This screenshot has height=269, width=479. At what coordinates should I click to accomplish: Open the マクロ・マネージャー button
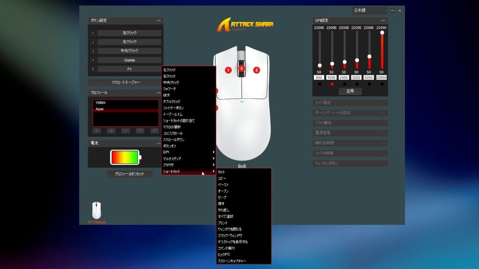[x=125, y=82]
